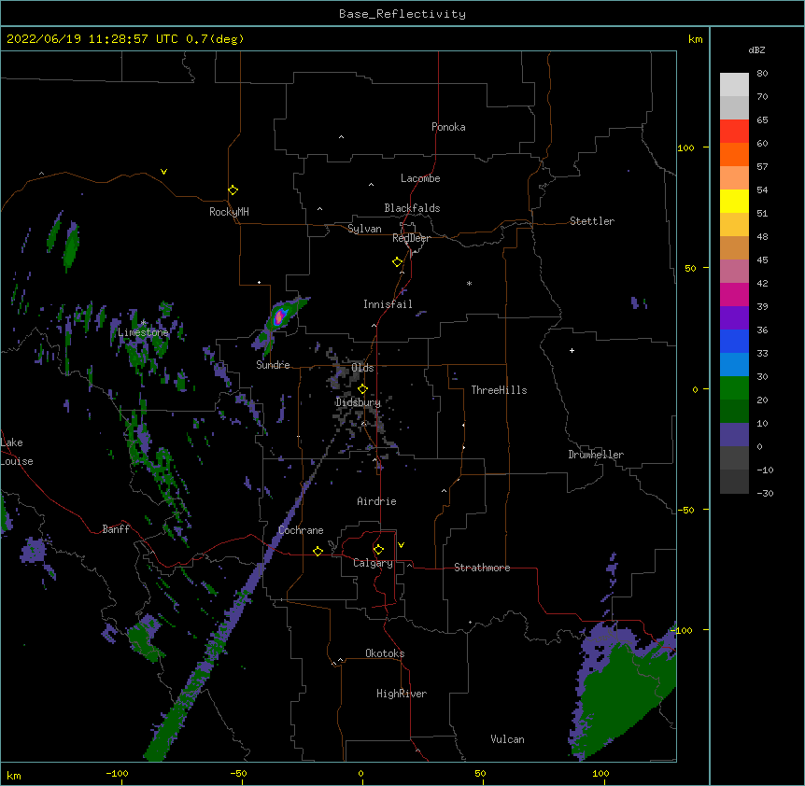Click the blue 33–36 dBZ legend swatch

pos(734,341)
